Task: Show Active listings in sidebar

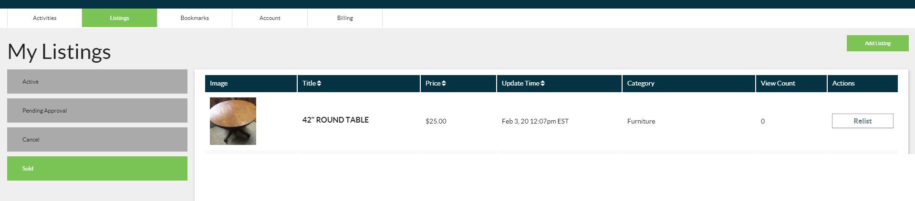Action: tap(97, 82)
